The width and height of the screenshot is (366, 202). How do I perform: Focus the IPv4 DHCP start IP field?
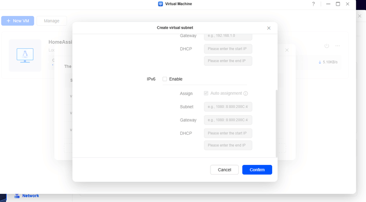pos(228,49)
